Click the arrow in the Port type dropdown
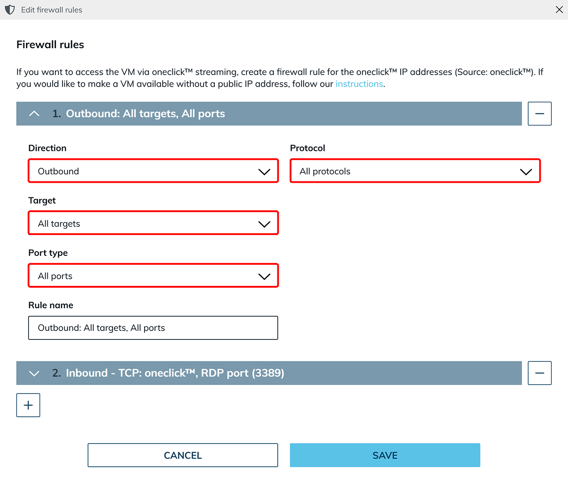Viewport: 568px width, 498px height. point(264,276)
